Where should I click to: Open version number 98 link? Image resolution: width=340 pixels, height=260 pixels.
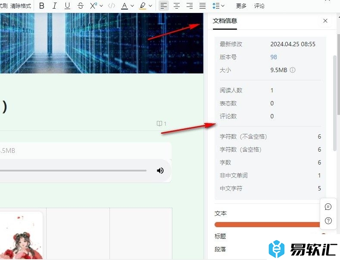pyautogui.click(x=274, y=57)
